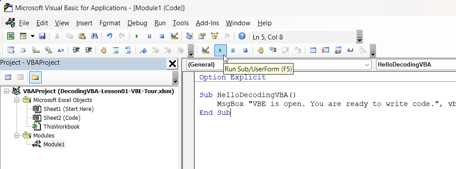This screenshot has width=456, height=169.
Task: Click the Insert UserForm icon
Action: 23,36
